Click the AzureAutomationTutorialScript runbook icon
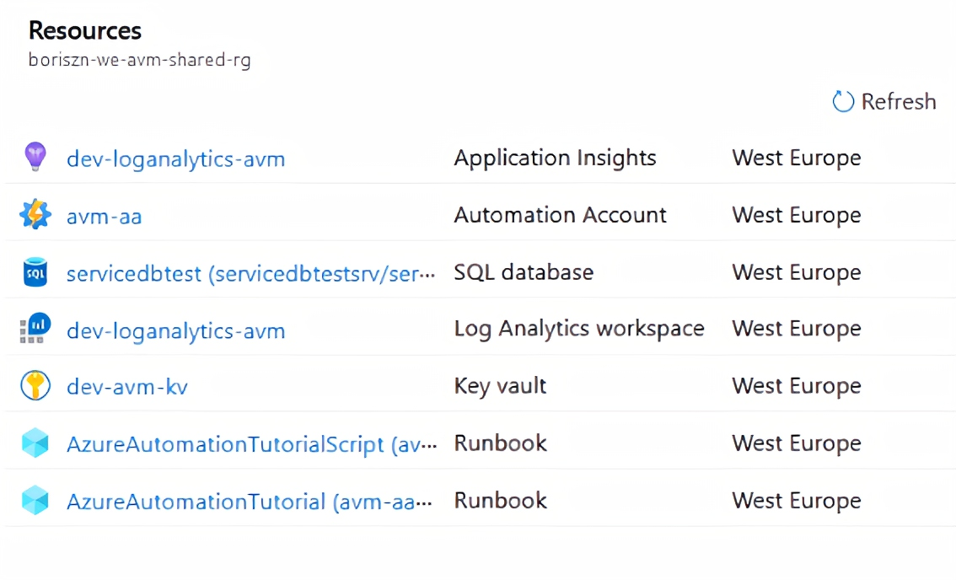This screenshot has width=956, height=580. (x=35, y=443)
